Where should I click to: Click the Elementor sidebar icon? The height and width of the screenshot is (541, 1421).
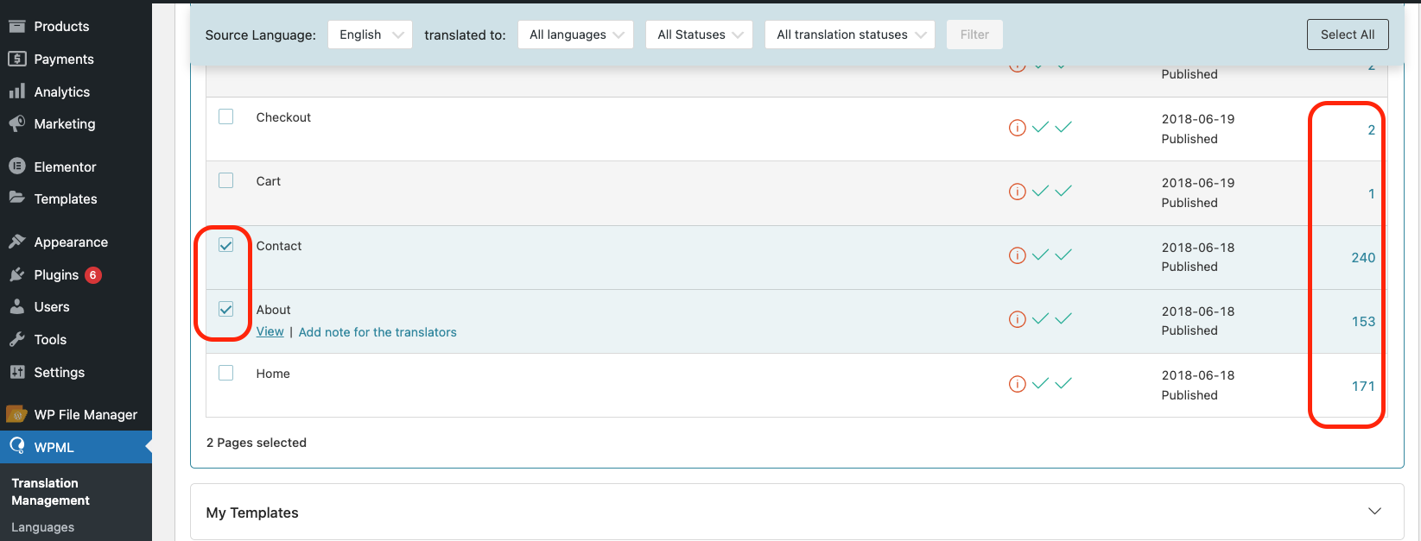[x=16, y=167]
